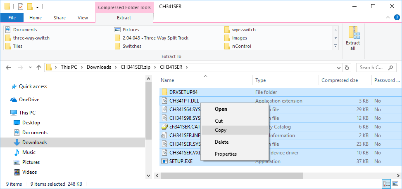Open the File tab
Image resolution: width=402 pixels, height=189 pixels.
point(12,18)
